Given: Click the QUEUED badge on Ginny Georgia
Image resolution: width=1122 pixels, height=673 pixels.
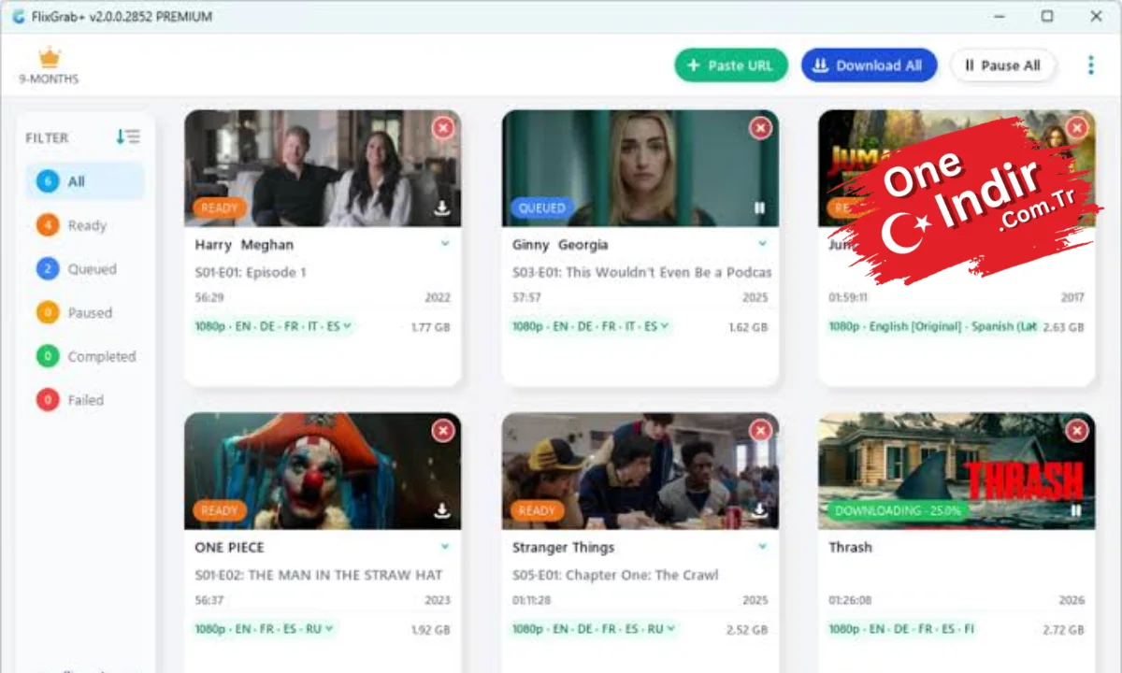Looking at the screenshot, I should coord(542,208).
